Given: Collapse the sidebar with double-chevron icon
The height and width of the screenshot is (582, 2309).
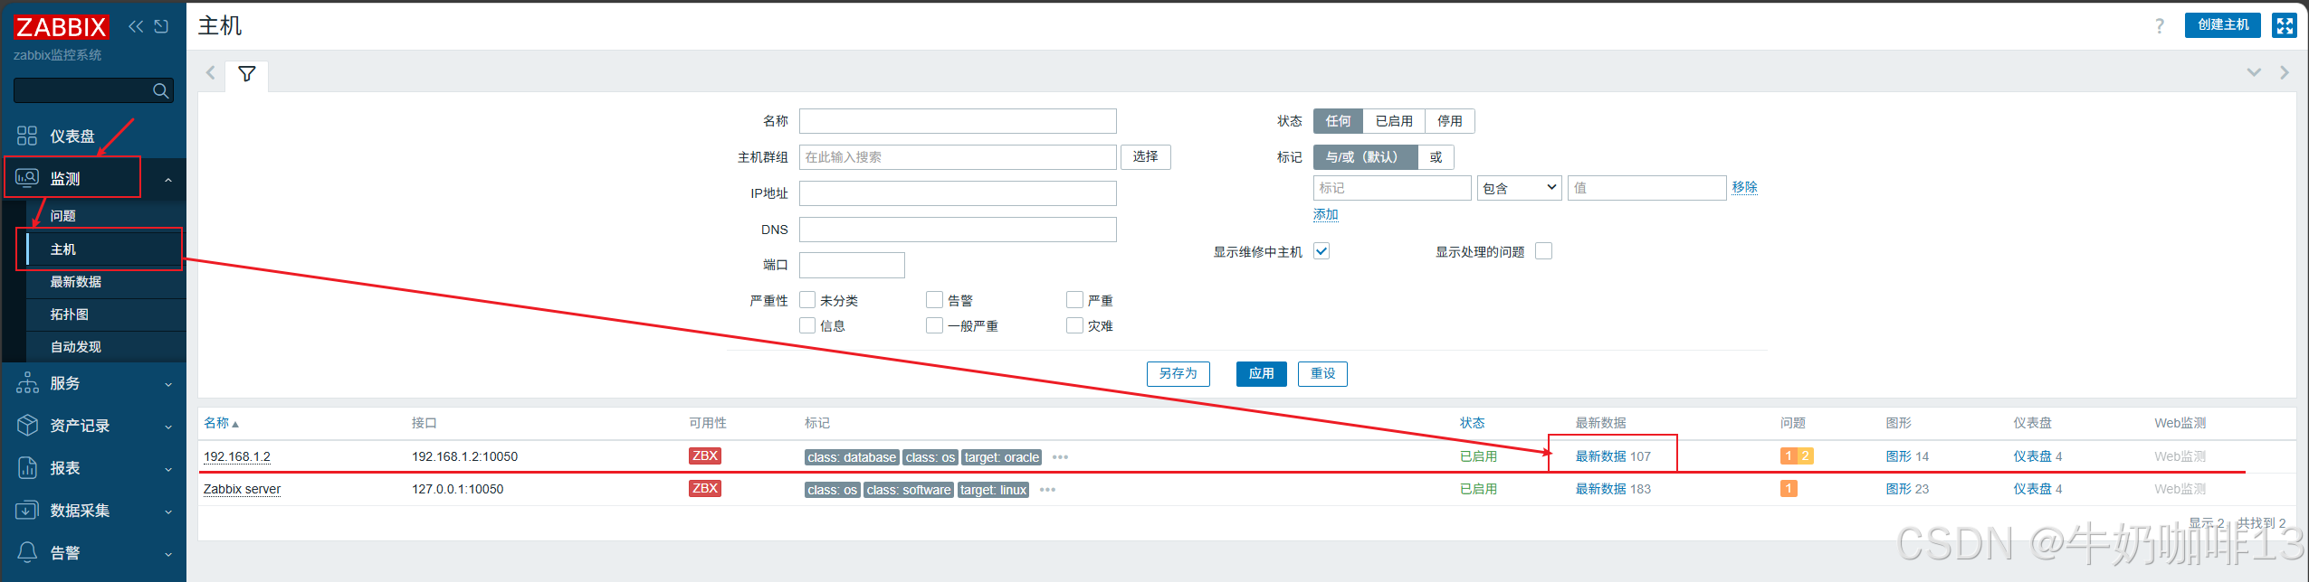Looking at the screenshot, I should [136, 26].
